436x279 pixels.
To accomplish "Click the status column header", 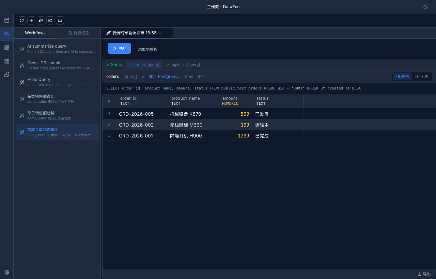I will point(278,101).
